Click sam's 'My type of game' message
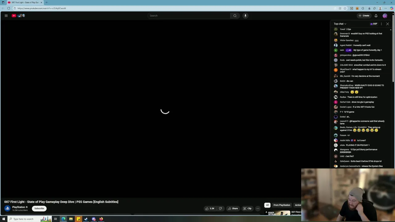 pos(368,50)
